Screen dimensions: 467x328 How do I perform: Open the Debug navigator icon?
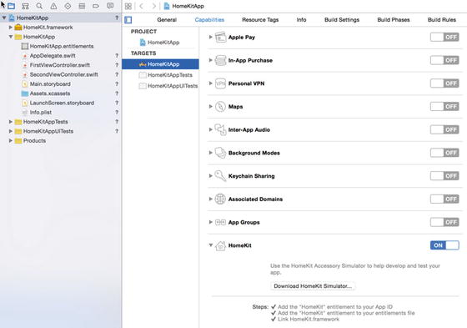coord(82,6)
